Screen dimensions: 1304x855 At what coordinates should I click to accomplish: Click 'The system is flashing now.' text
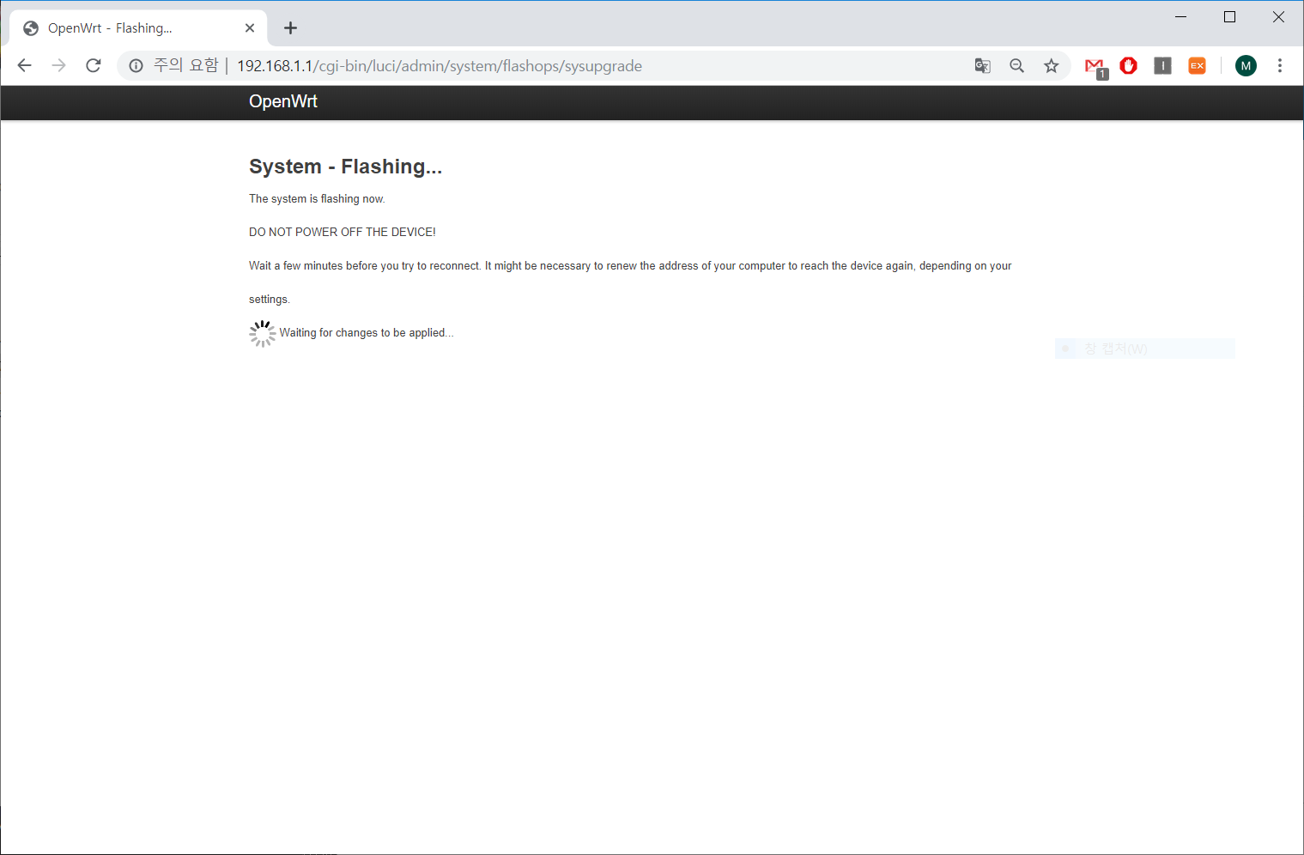(x=317, y=198)
